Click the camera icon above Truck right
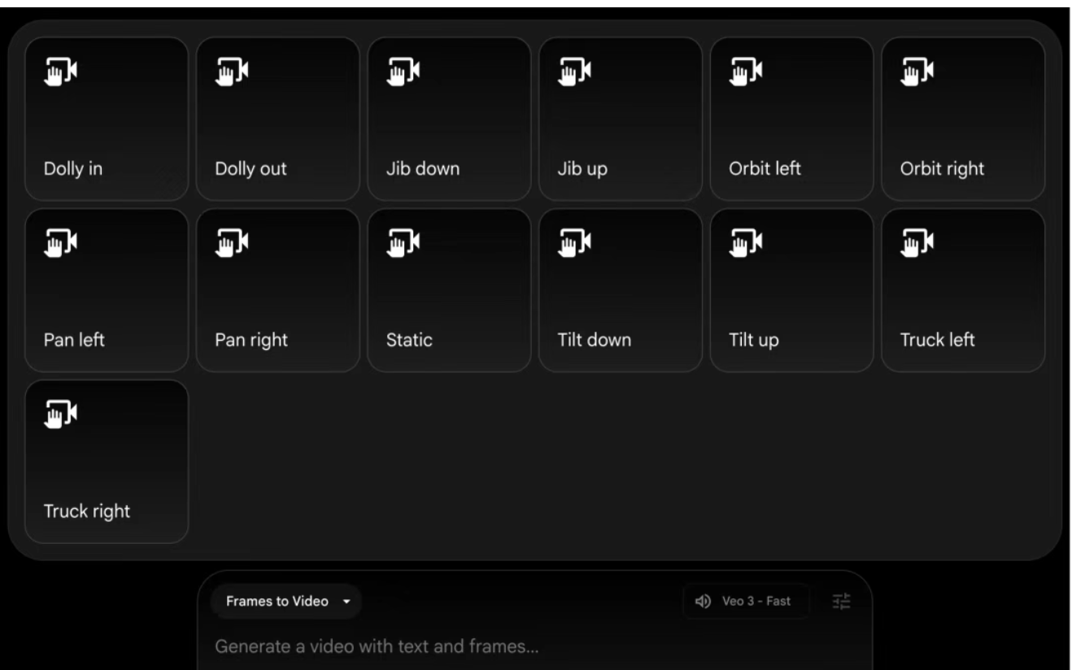1072x670 pixels. click(61, 415)
